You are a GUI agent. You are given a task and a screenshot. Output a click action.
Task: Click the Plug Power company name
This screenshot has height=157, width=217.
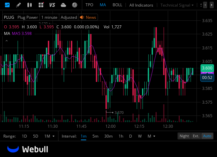(x=27, y=17)
